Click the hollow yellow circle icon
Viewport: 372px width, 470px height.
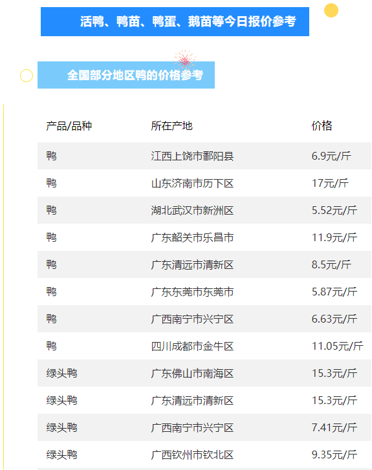[x=27, y=76]
